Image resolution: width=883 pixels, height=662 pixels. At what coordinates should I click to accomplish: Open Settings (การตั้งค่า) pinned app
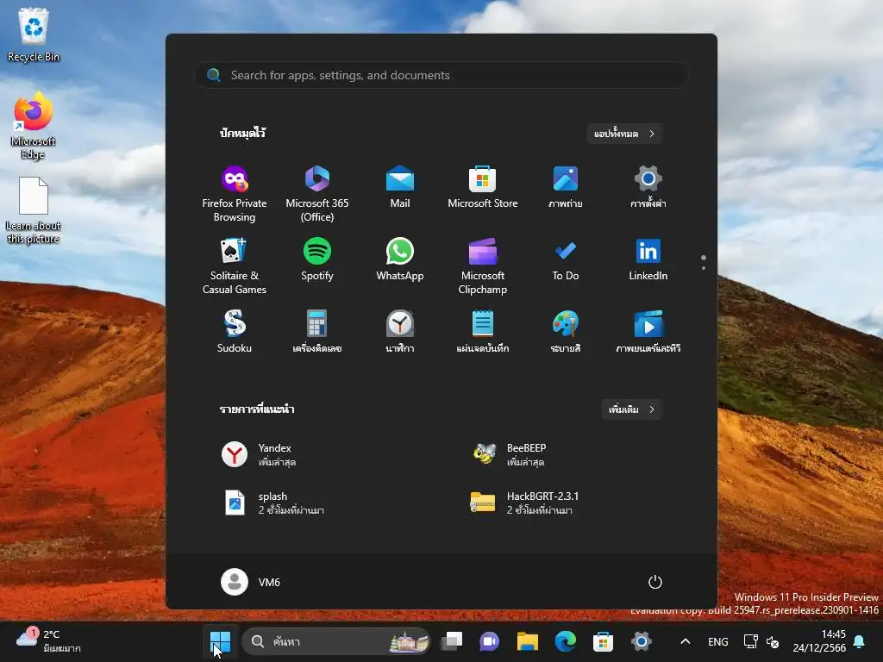click(648, 188)
